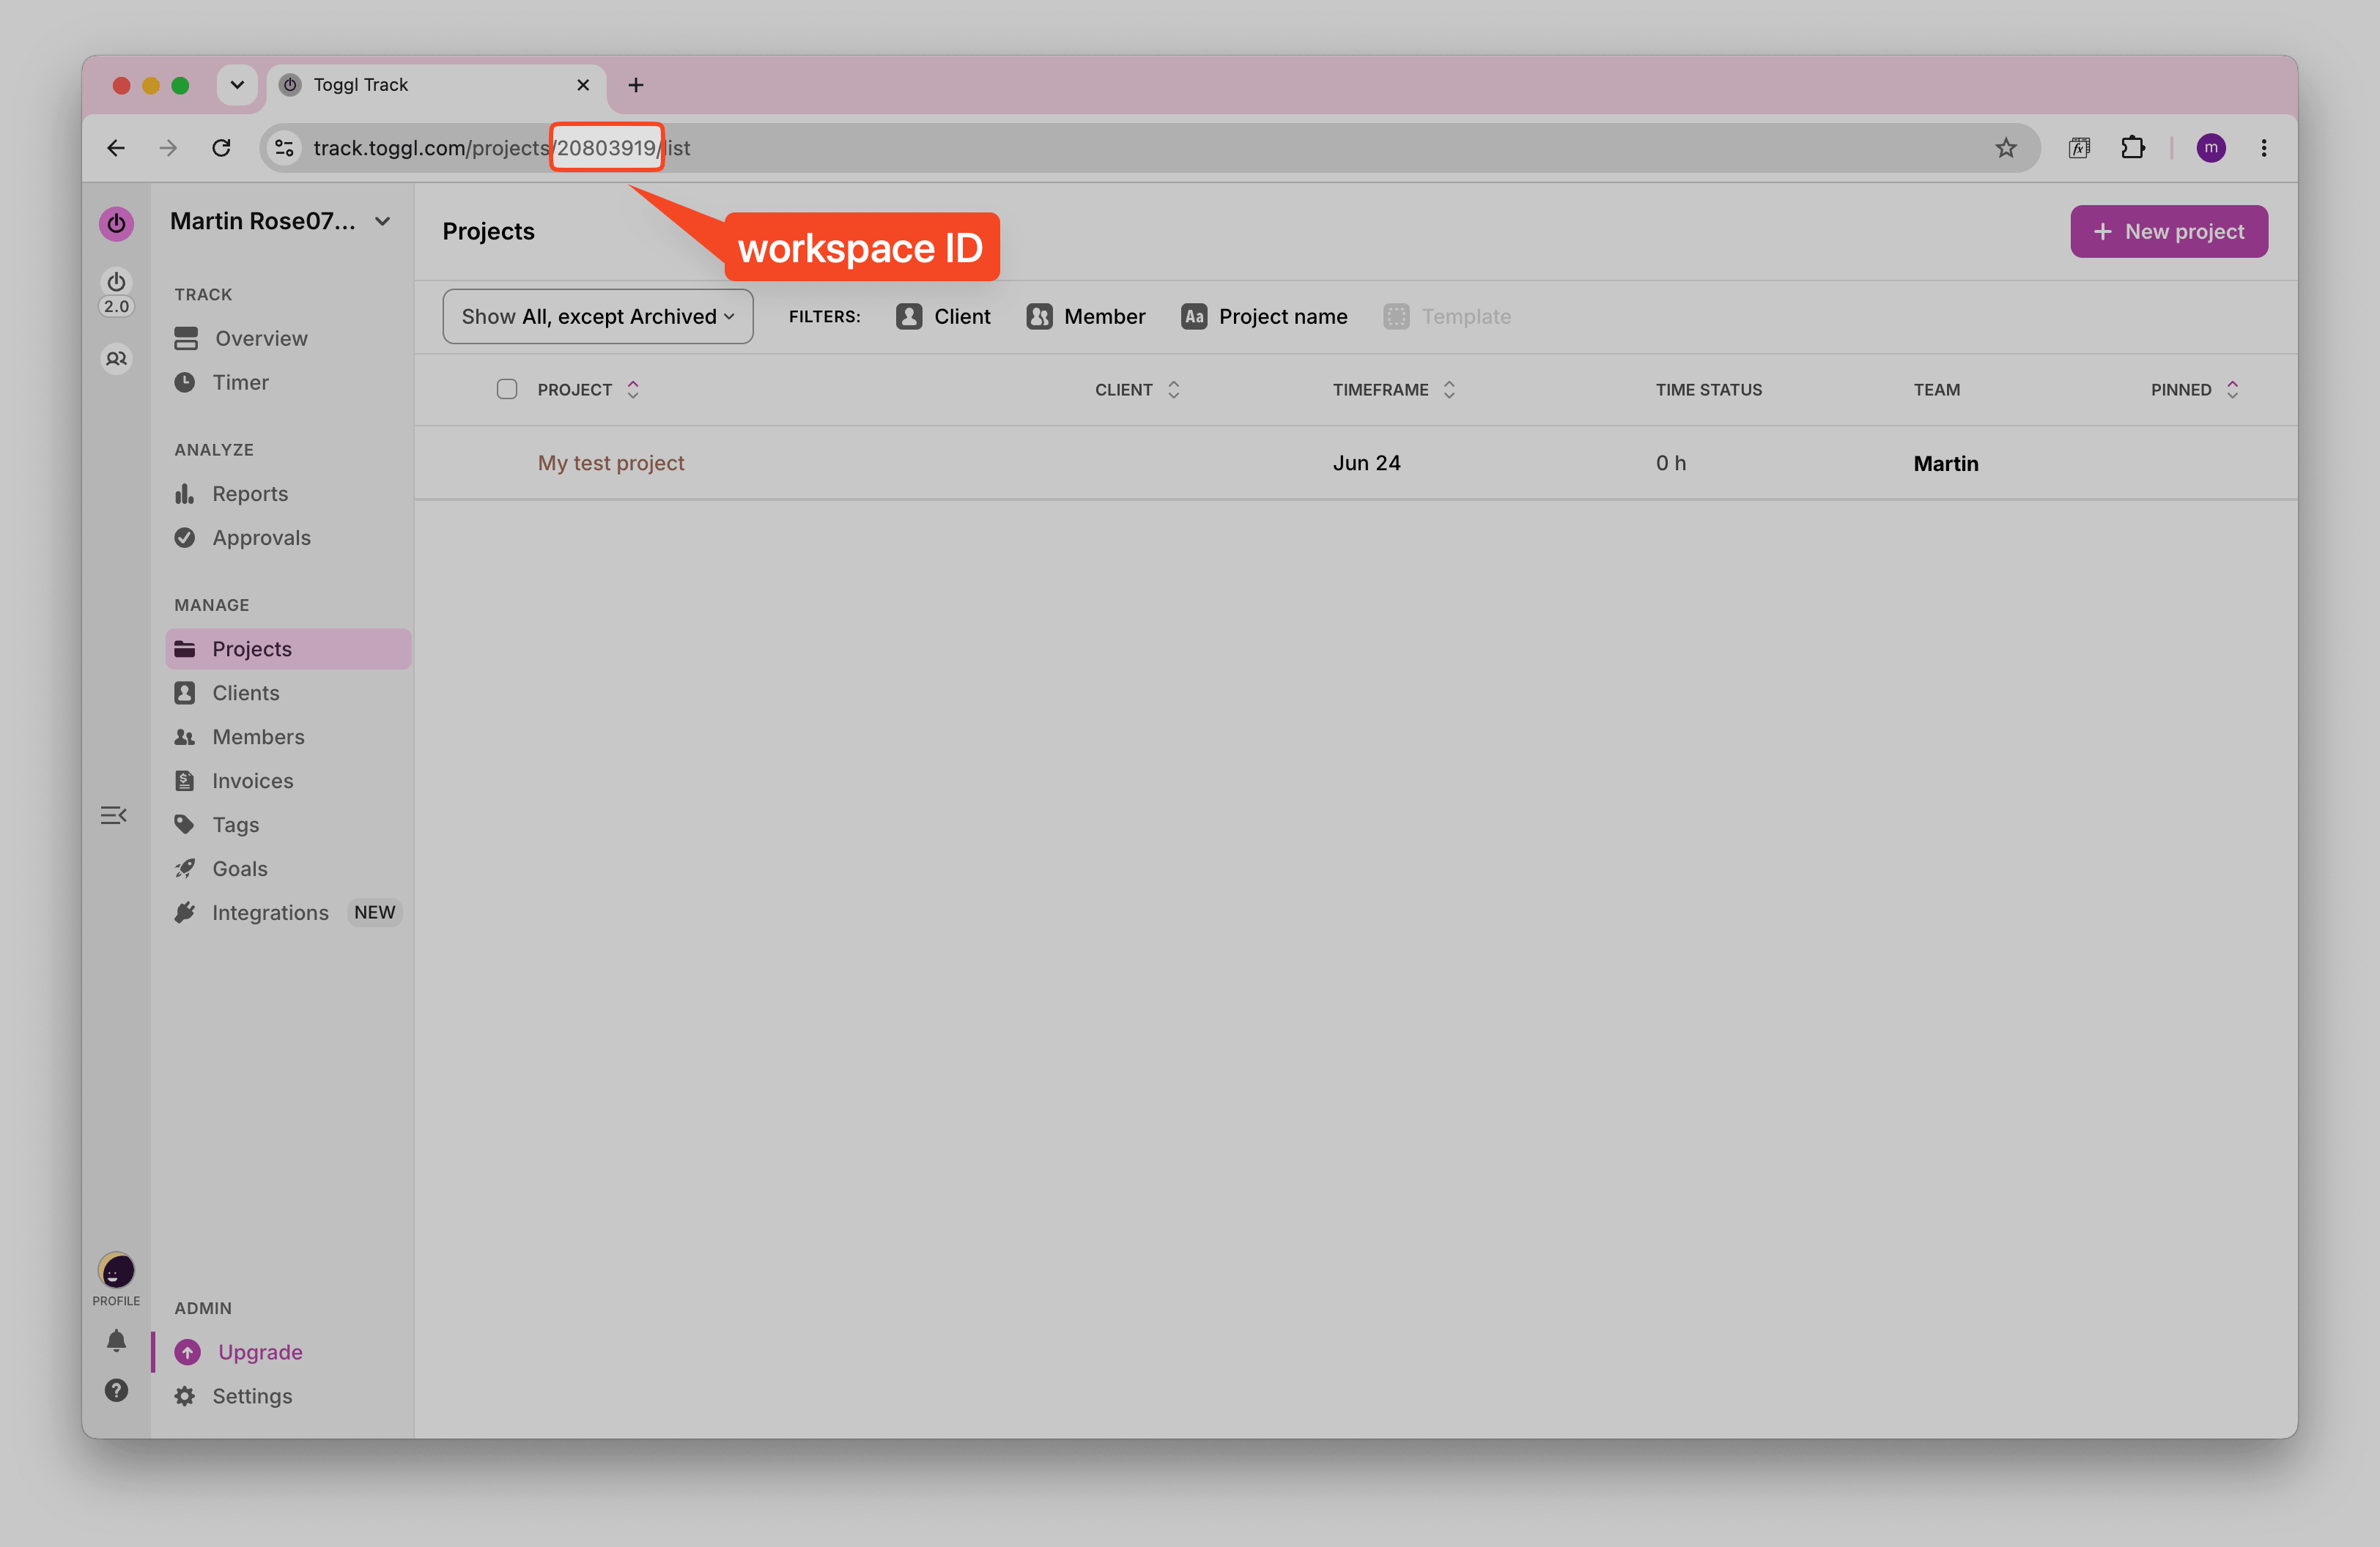
Task: Reload the page
Action: 221,148
